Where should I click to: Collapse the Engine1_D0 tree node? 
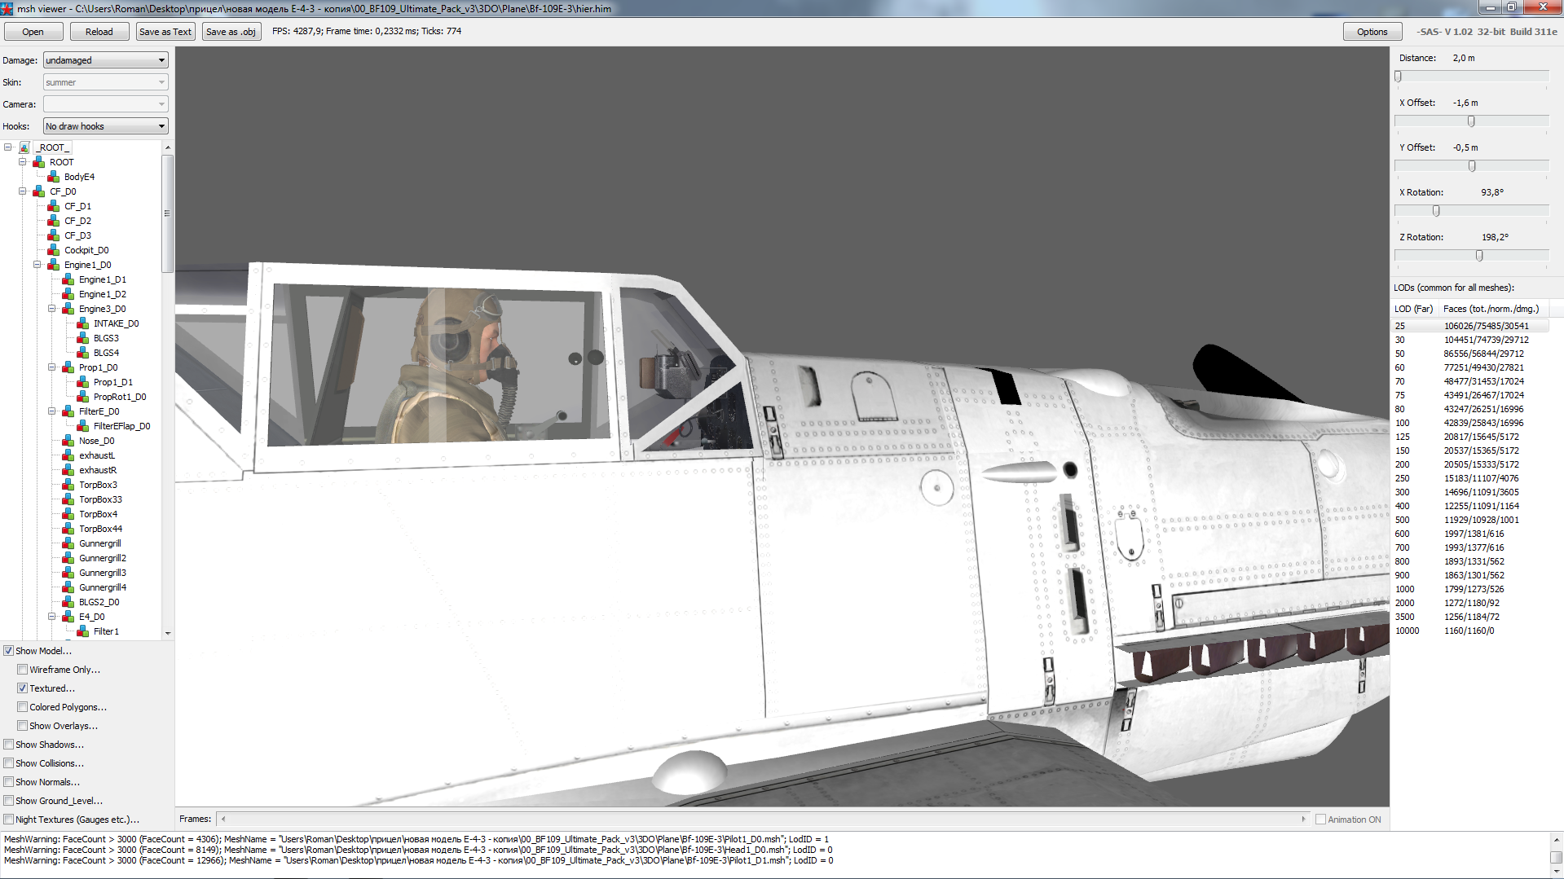pyautogui.click(x=37, y=265)
